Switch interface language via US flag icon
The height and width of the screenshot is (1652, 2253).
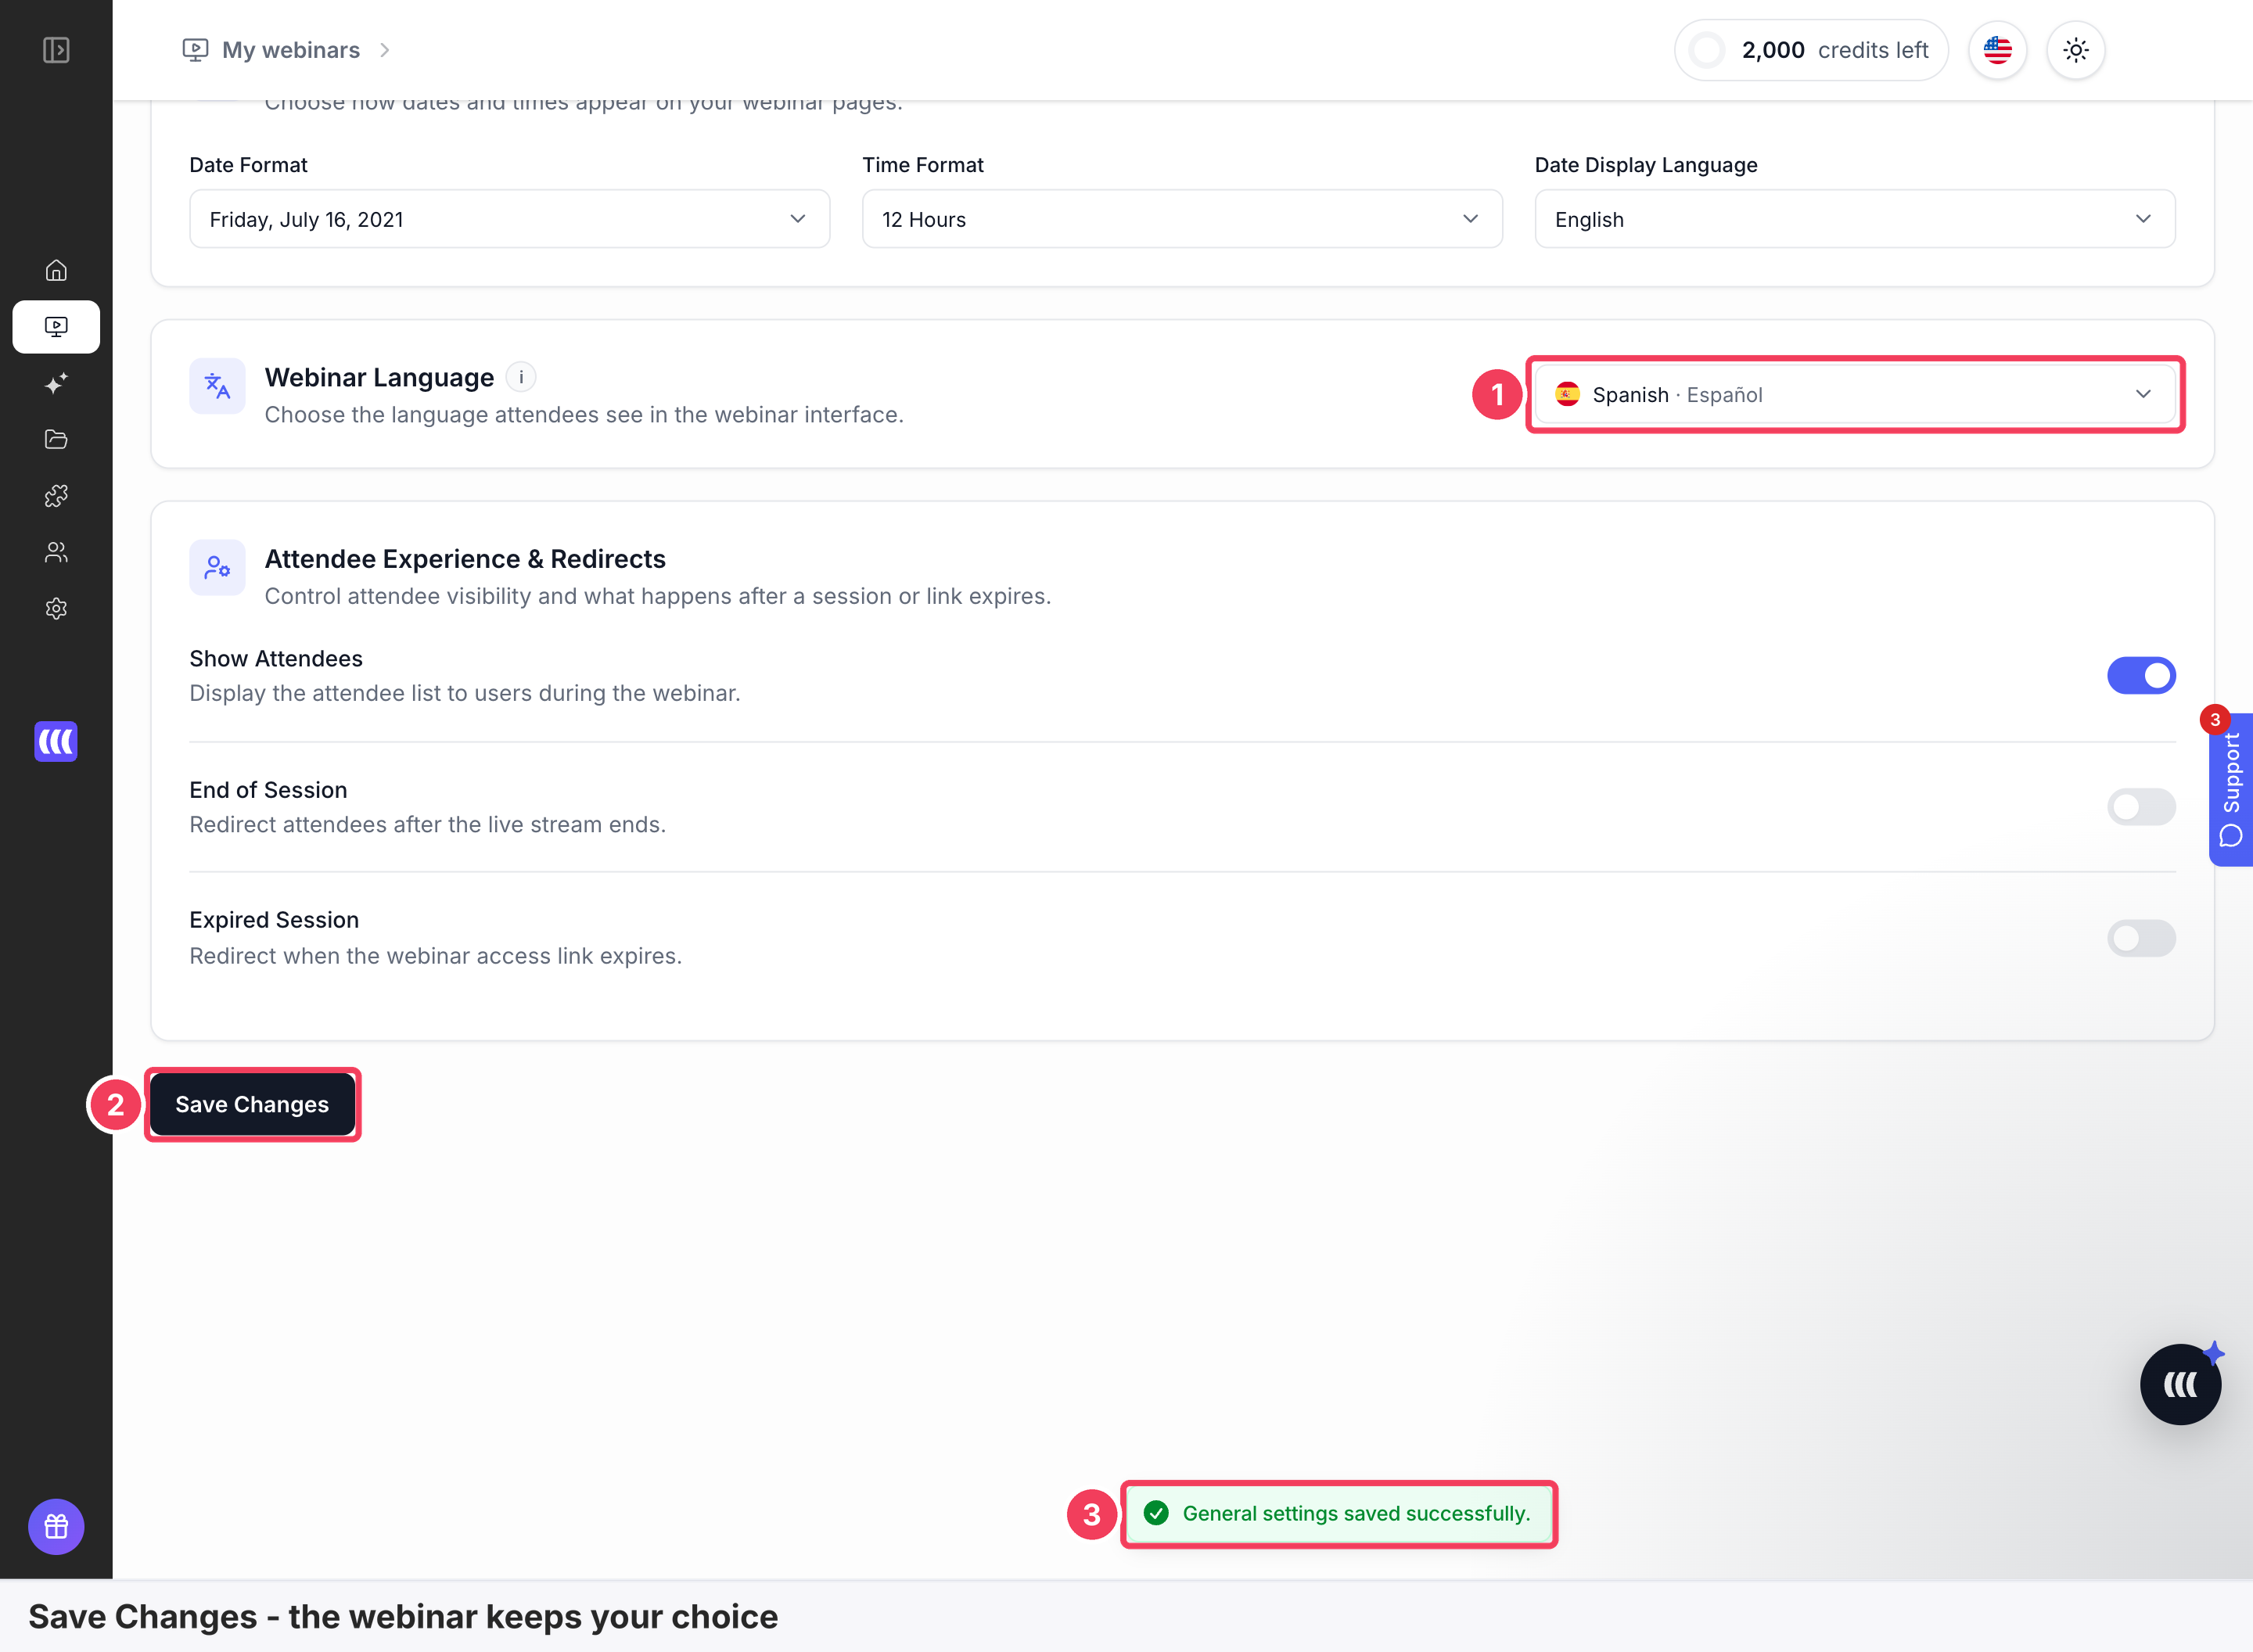1997,50
